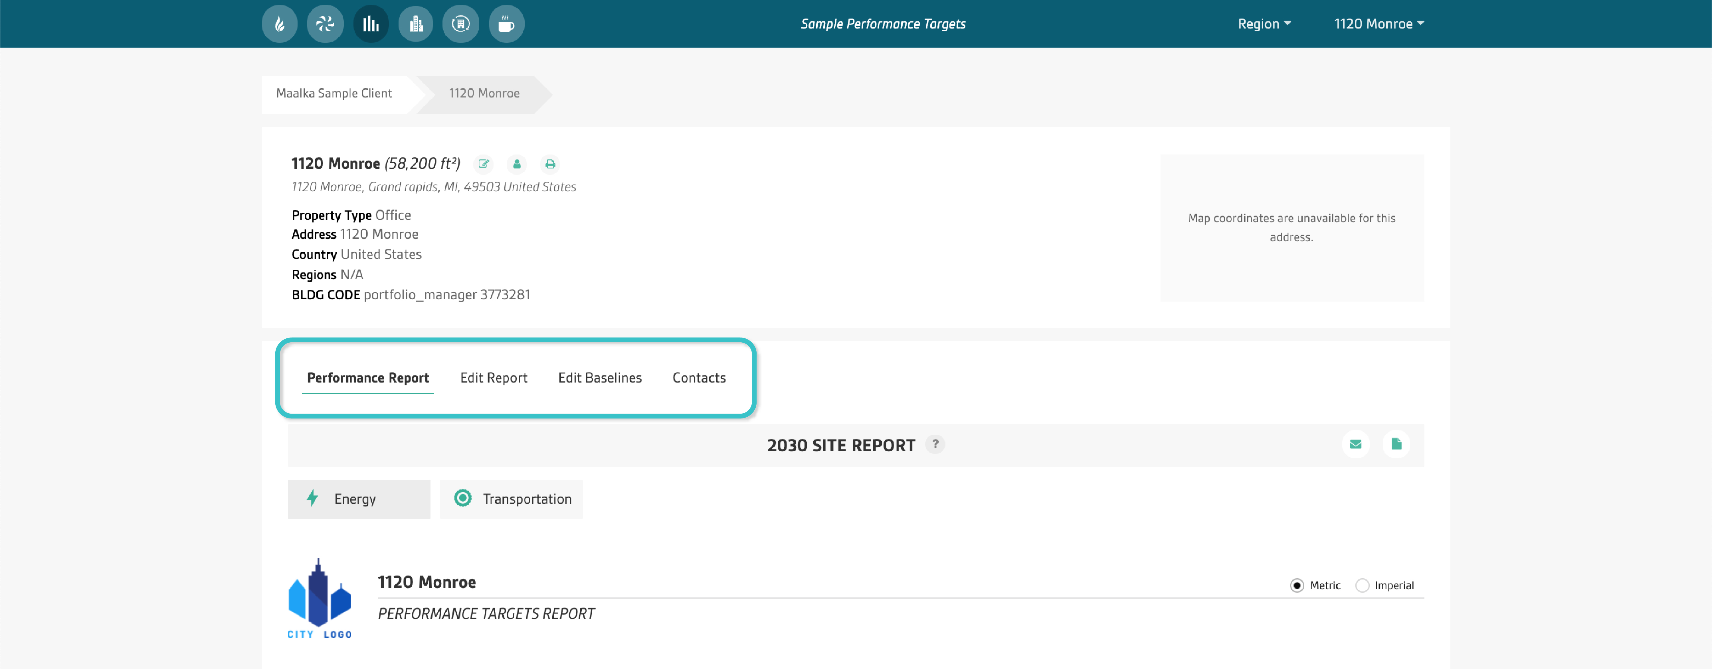
Task: Email the site report via envelope icon
Action: (1356, 444)
